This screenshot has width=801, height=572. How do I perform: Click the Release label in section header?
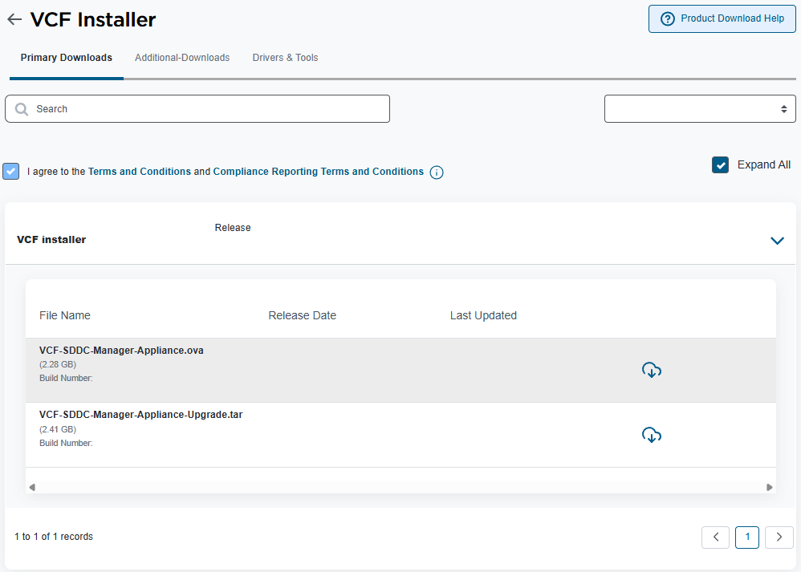point(233,228)
